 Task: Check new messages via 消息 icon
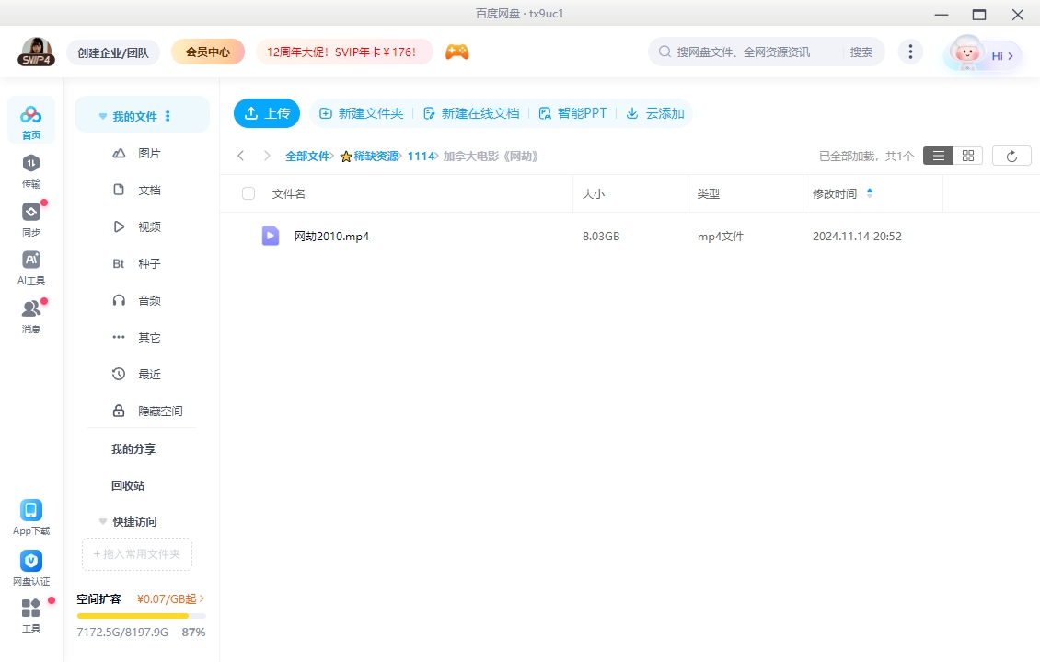[x=30, y=314]
